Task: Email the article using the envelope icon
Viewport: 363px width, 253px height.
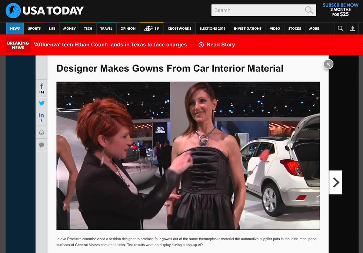Action: point(41,132)
